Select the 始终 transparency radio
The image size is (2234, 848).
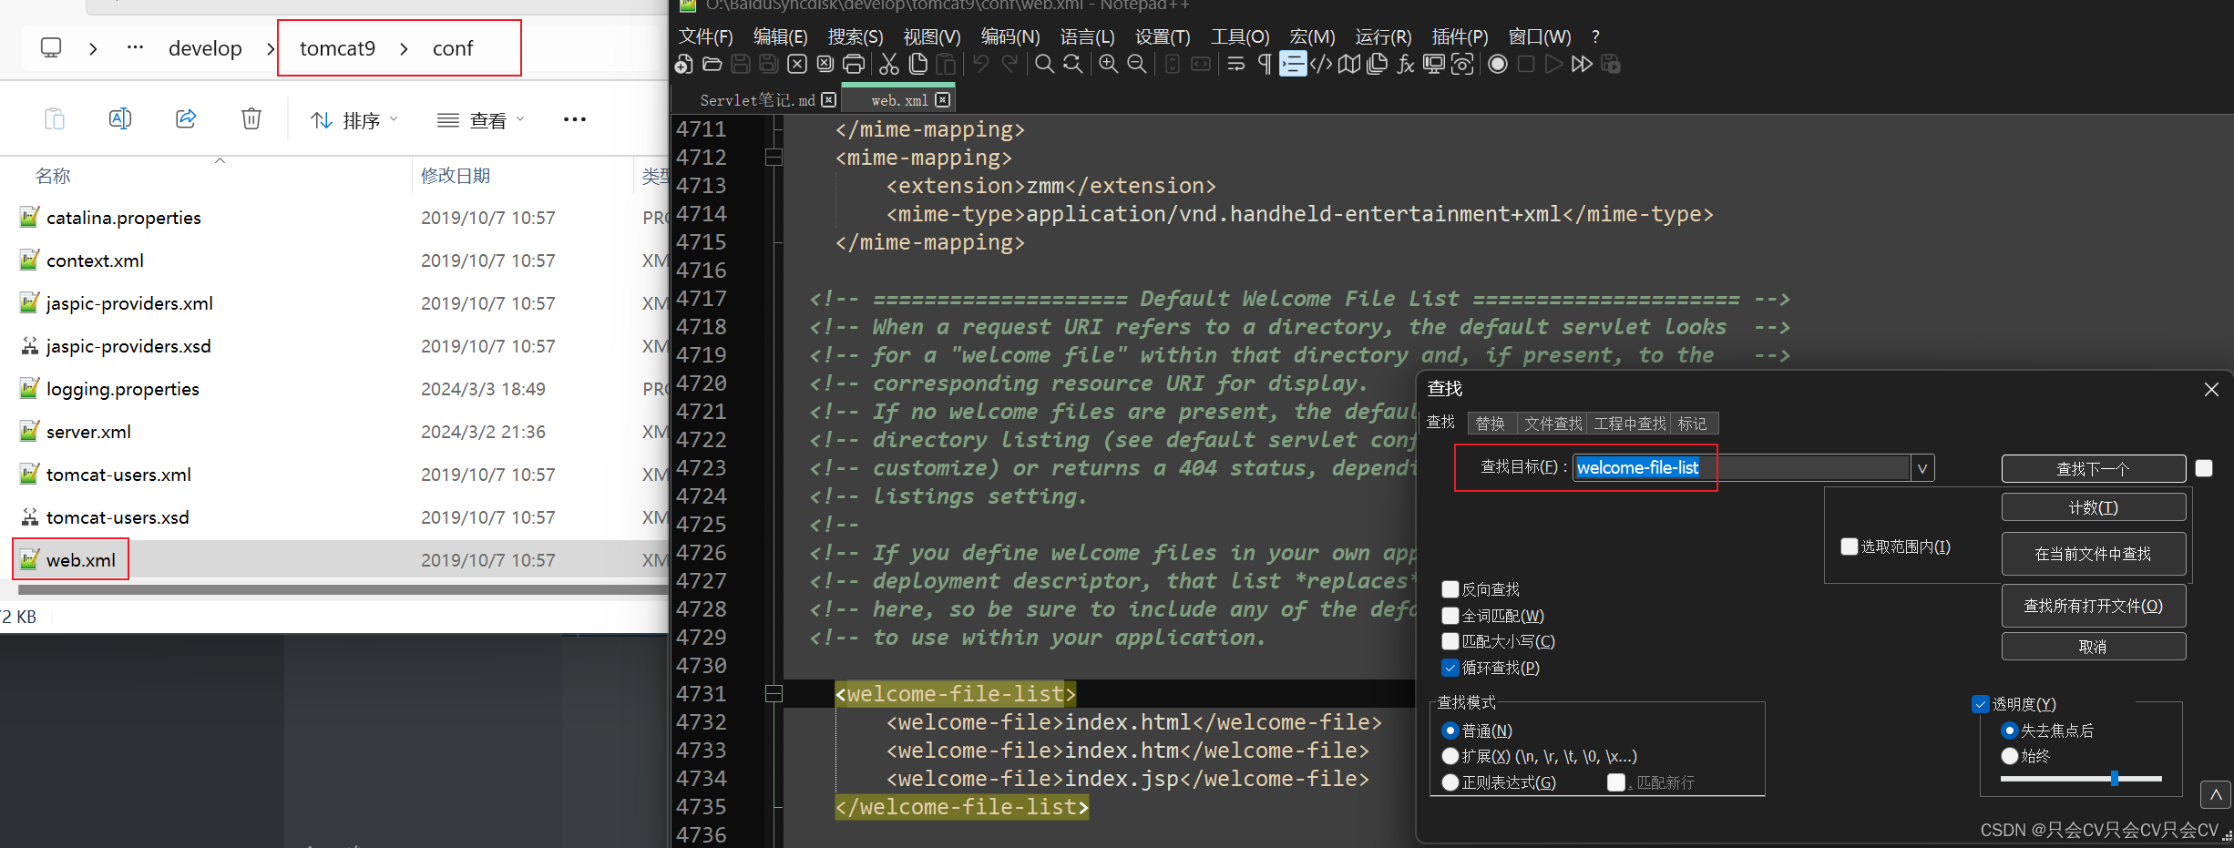click(x=2010, y=756)
